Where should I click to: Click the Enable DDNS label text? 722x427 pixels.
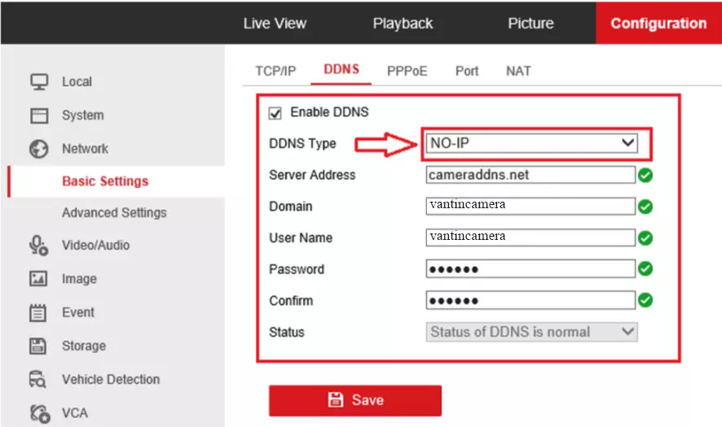(329, 112)
